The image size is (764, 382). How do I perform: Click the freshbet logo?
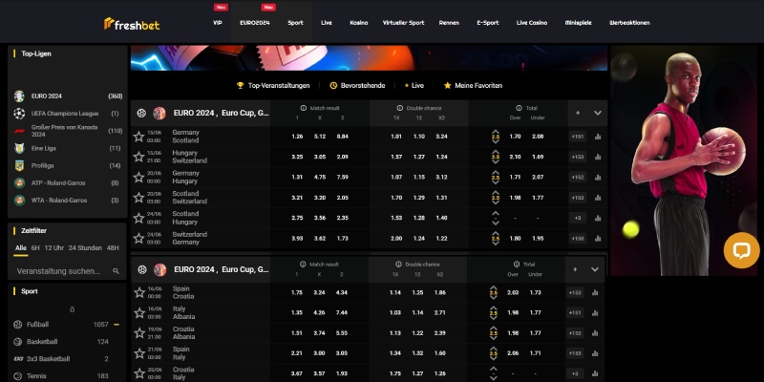[x=132, y=24]
